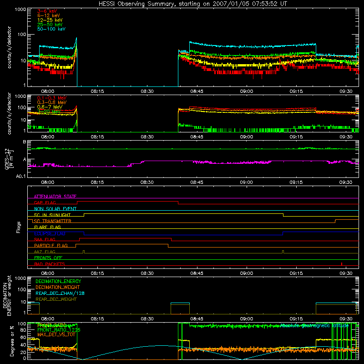
Task: Click the 09:30 tick label below Flags panel
Action: coord(346,273)
